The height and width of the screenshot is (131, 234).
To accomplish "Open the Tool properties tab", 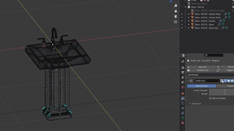I will coord(183,61).
